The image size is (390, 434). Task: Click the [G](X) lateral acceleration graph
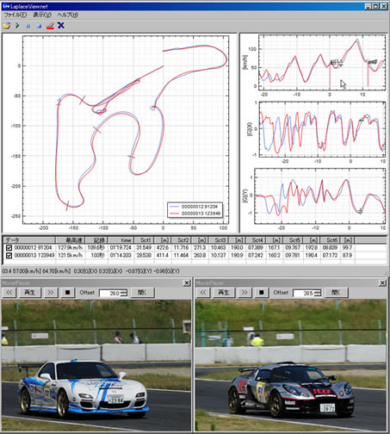coord(322,129)
